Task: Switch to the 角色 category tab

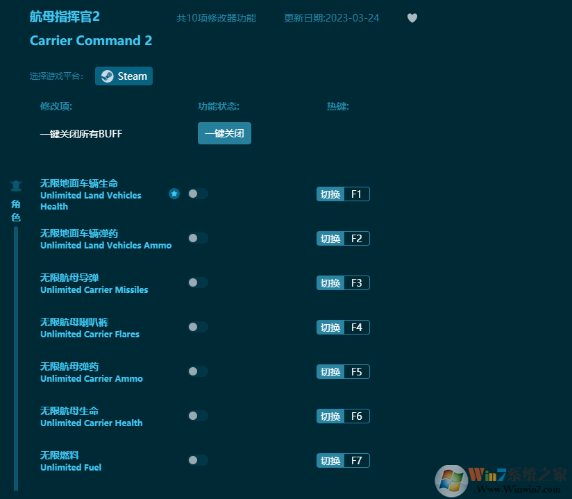Action: click(x=15, y=210)
